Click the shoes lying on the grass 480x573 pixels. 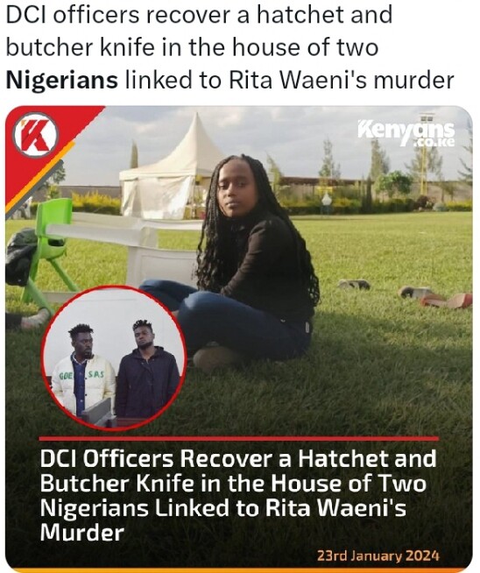(405, 293)
